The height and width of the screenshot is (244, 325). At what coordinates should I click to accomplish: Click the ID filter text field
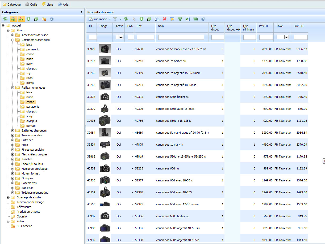93,37
